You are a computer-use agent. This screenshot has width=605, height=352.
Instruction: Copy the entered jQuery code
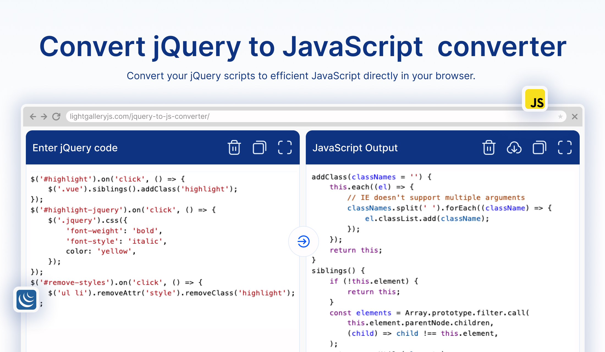pyautogui.click(x=259, y=148)
